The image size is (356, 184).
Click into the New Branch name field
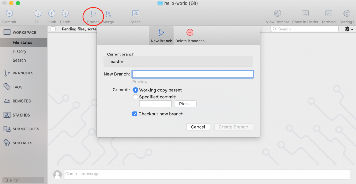pyautogui.click(x=193, y=74)
